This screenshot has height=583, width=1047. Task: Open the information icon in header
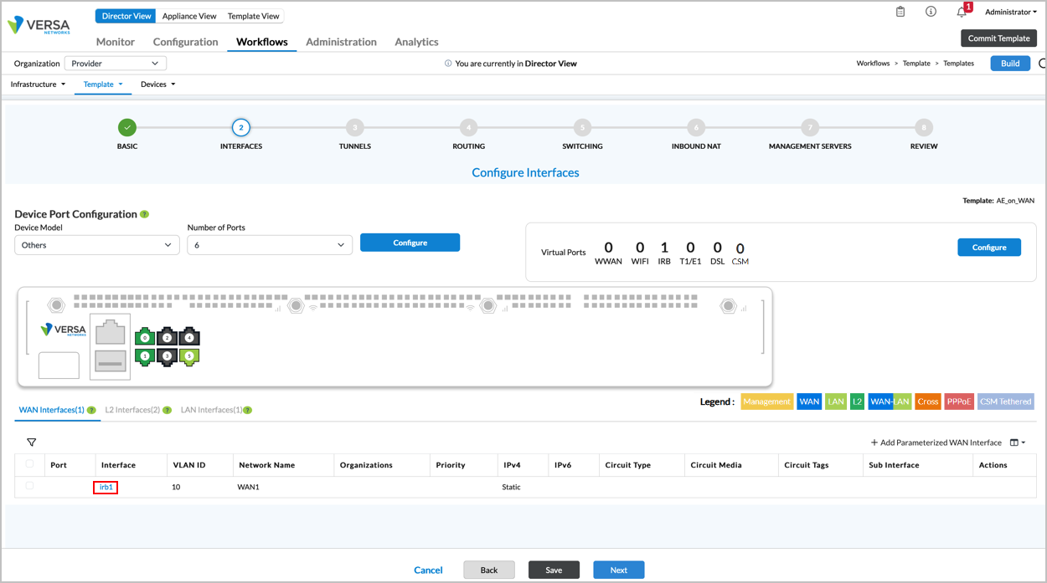931,13
